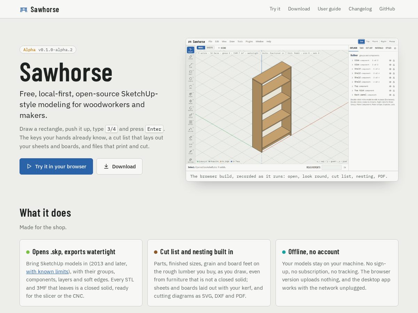Expand the Top component row

(x=353, y=86)
